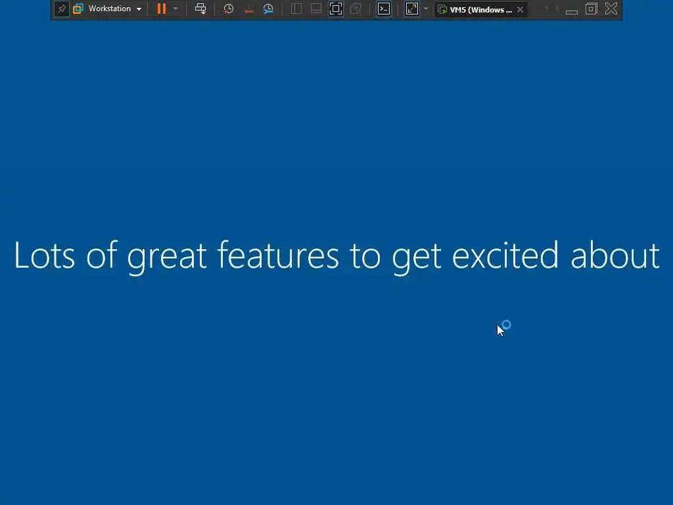Revert VM to the previous snapshot
This screenshot has width=673, height=505.
pos(248,9)
